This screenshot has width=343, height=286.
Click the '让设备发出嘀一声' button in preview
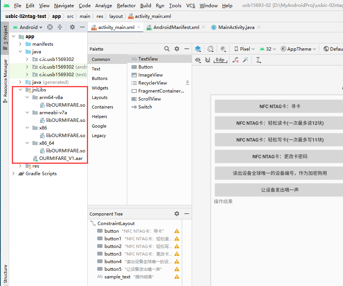[x=279, y=190]
